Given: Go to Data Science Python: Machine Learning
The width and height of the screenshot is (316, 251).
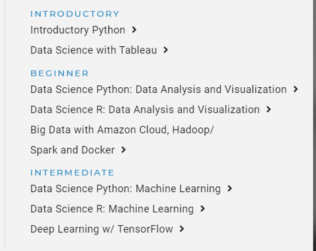Looking at the screenshot, I should coord(126,189).
